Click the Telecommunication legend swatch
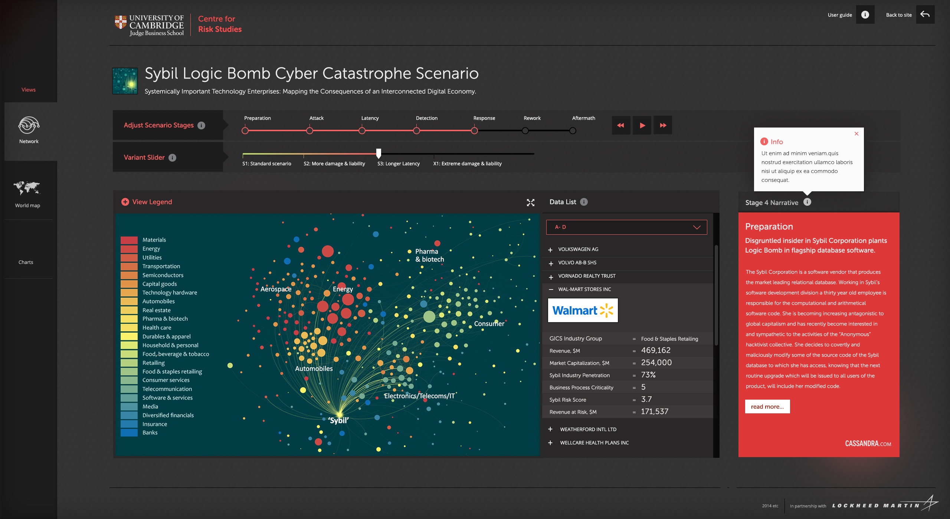This screenshot has width=950, height=519. coord(129,389)
